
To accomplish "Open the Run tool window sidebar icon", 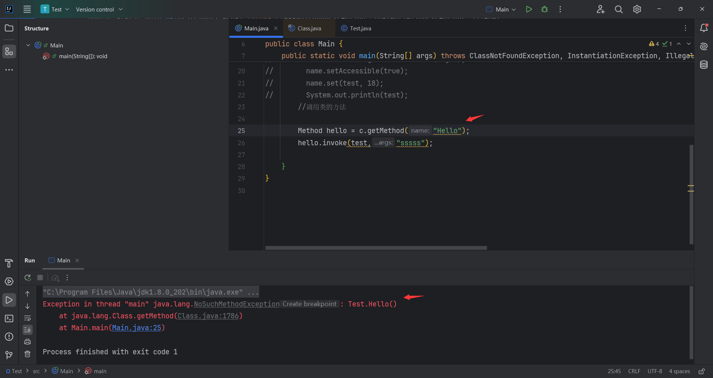I will [9, 300].
